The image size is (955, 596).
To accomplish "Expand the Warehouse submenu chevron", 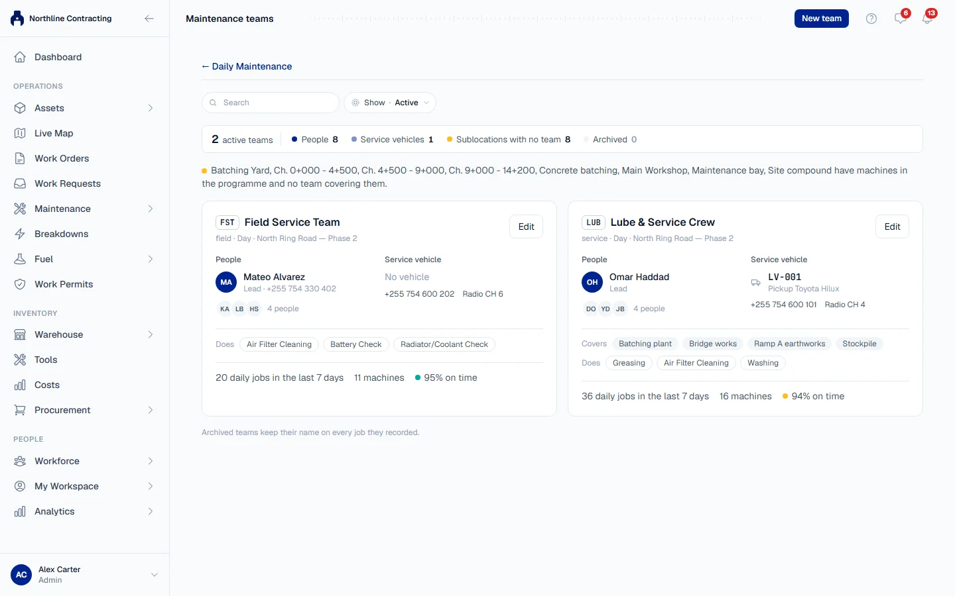I will (x=151, y=334).
